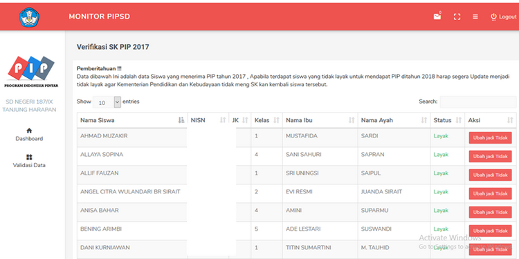Click father name JUANDA SIRAIT
519x259 pixels.
[381, 191]
